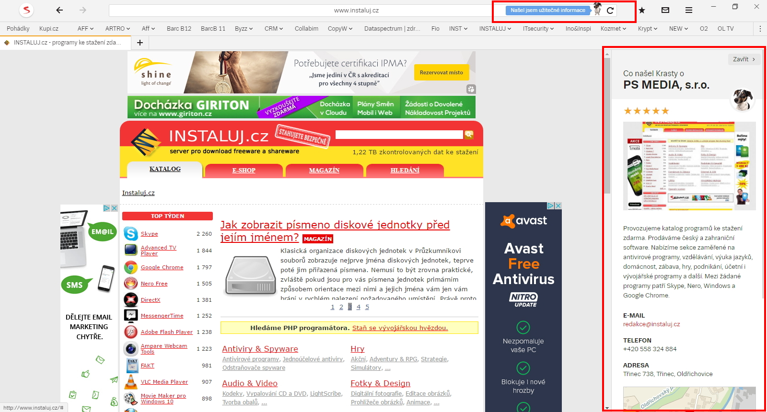Click the Nero Free icon
This screenshot has width=767, height=412.
(131, 283)
